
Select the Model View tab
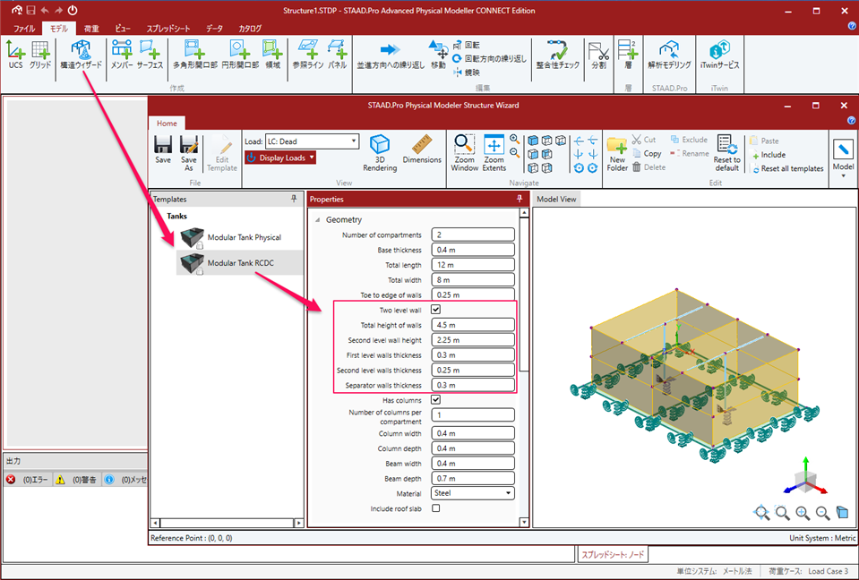coord(556,200)
